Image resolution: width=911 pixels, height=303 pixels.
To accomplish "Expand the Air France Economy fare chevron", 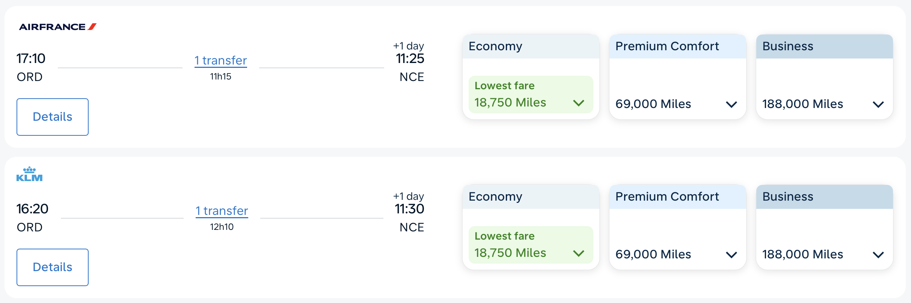I will (x=578, y=102).
